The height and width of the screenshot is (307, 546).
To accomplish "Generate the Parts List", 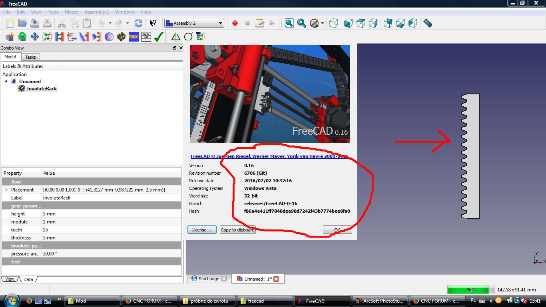I will (146, 37).
